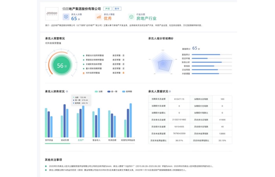Click the 声明 tag button
Screen dimensions: 275x177
pos(108,9)
